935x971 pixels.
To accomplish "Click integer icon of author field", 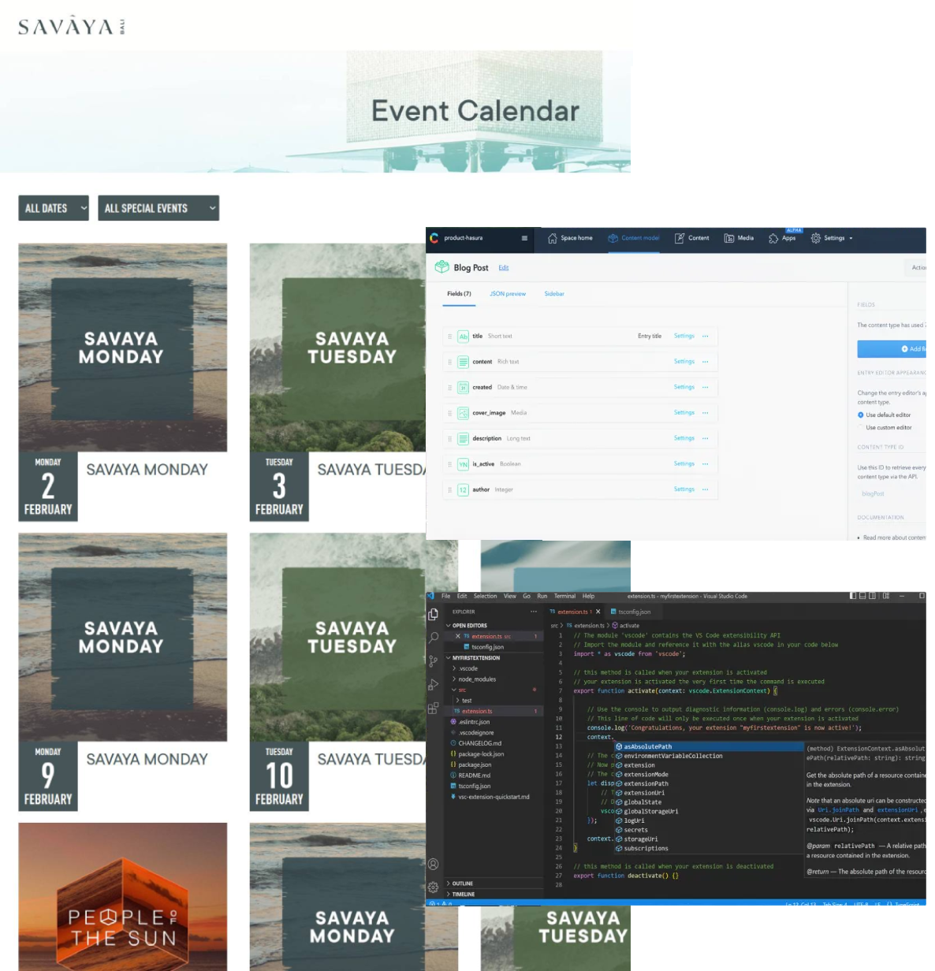I will pos(464,490).
